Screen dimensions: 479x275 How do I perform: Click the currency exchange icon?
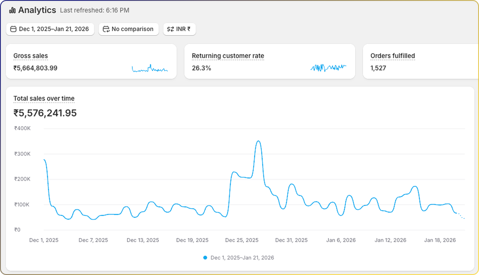click(170, 29)
